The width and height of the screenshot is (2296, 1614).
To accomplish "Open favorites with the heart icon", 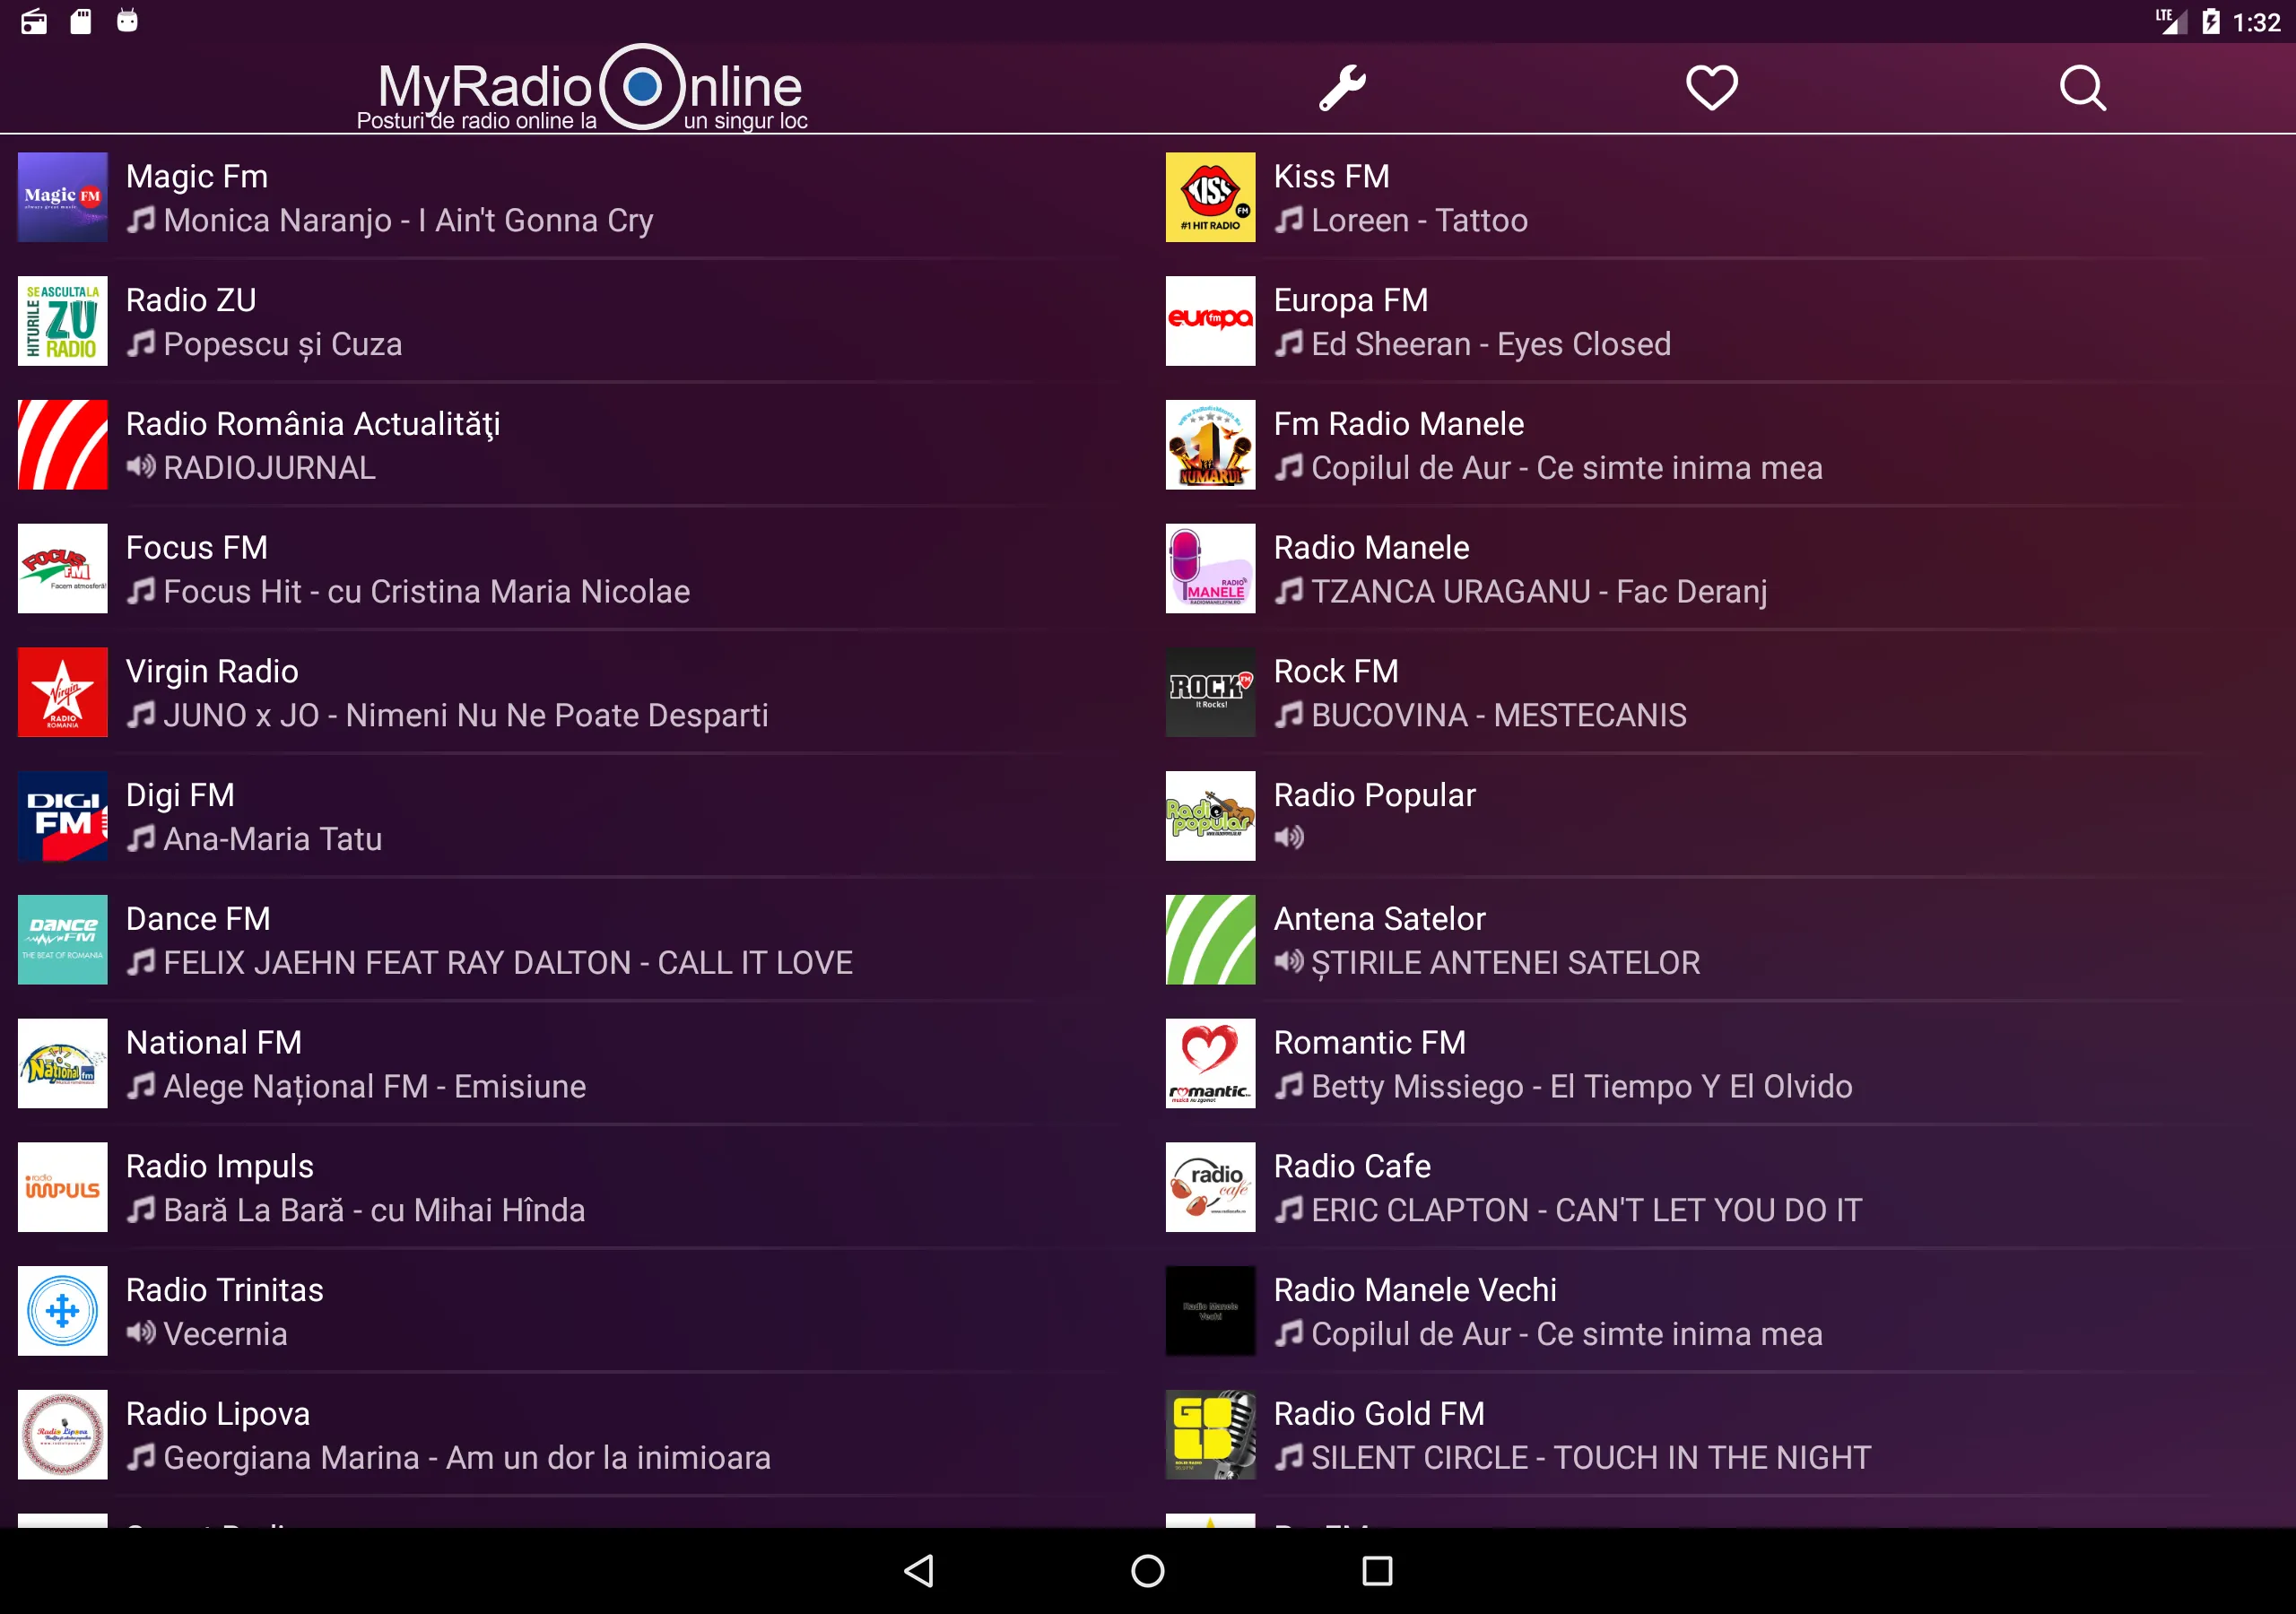I will (1711, 88).
